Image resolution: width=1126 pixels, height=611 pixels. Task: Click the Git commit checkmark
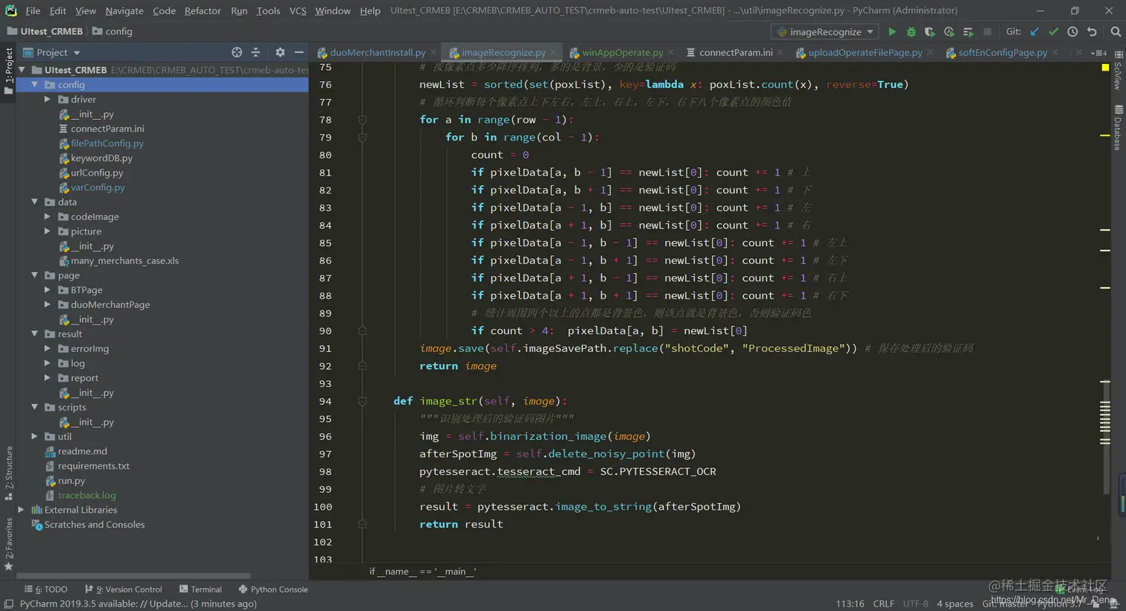pyautogui.click(x=1053, y=32)
